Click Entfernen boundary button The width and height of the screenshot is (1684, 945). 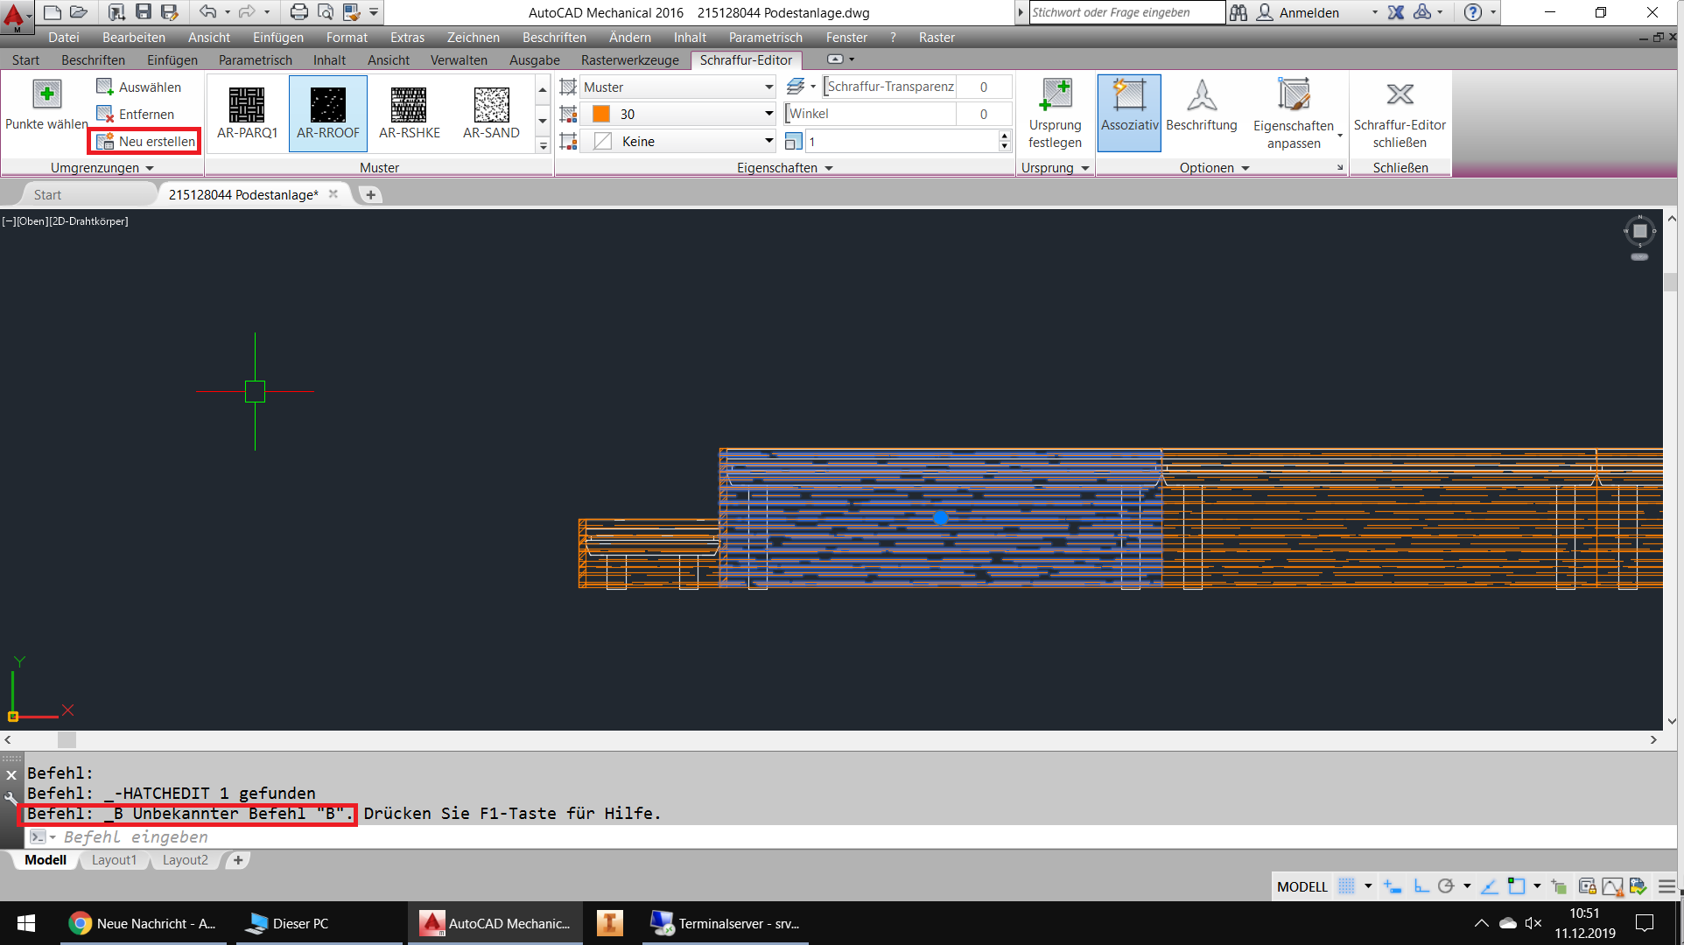[x=137, y=115]
